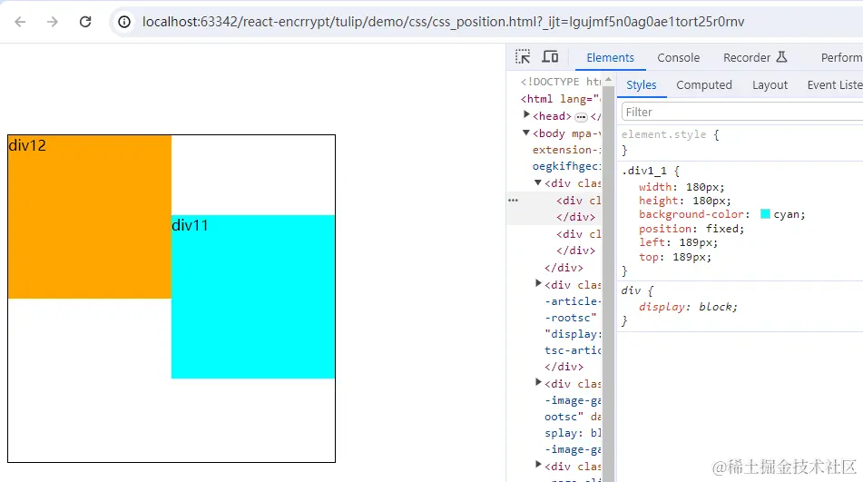Focus the Styles Filter box
The width and height of the screenshot is (863, 482).
tap(742, 113)
